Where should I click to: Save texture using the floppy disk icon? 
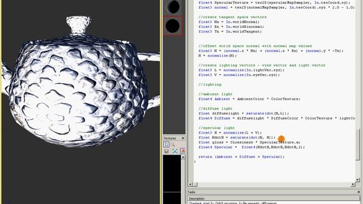click(166, 151)
